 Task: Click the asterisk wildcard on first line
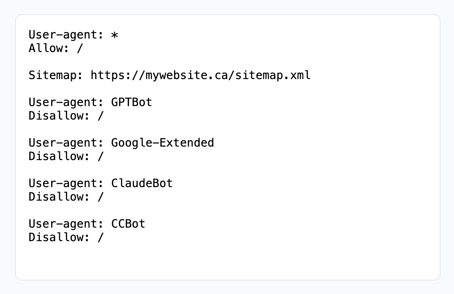114,35
